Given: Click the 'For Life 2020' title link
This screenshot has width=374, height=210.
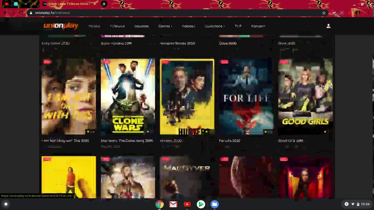Looking at the screenshot, I should (230, 141).
